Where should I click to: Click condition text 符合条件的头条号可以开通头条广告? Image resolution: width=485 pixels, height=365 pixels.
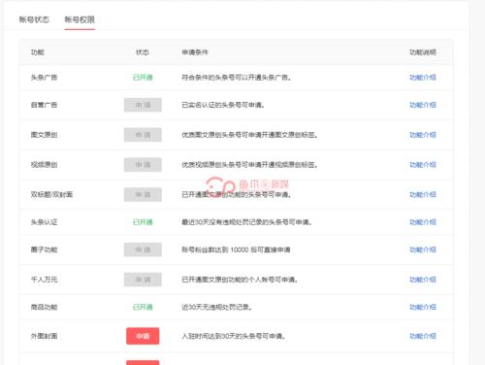point(236,78)
